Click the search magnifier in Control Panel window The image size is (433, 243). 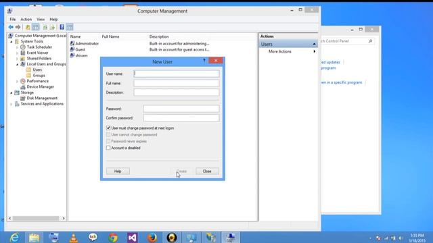[x=370, y=41]
